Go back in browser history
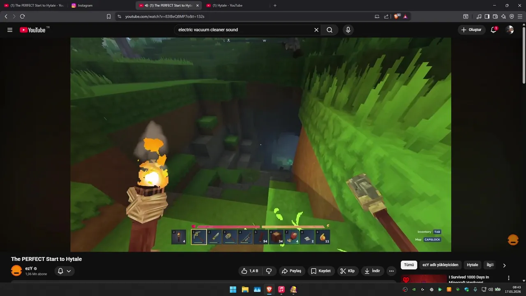 click(x=6, y=16)
